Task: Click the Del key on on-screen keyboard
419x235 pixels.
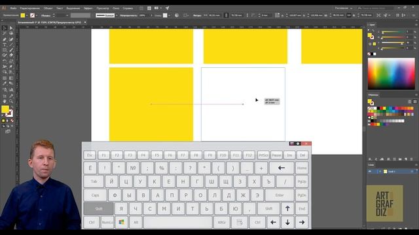Action: pos(302,155)
